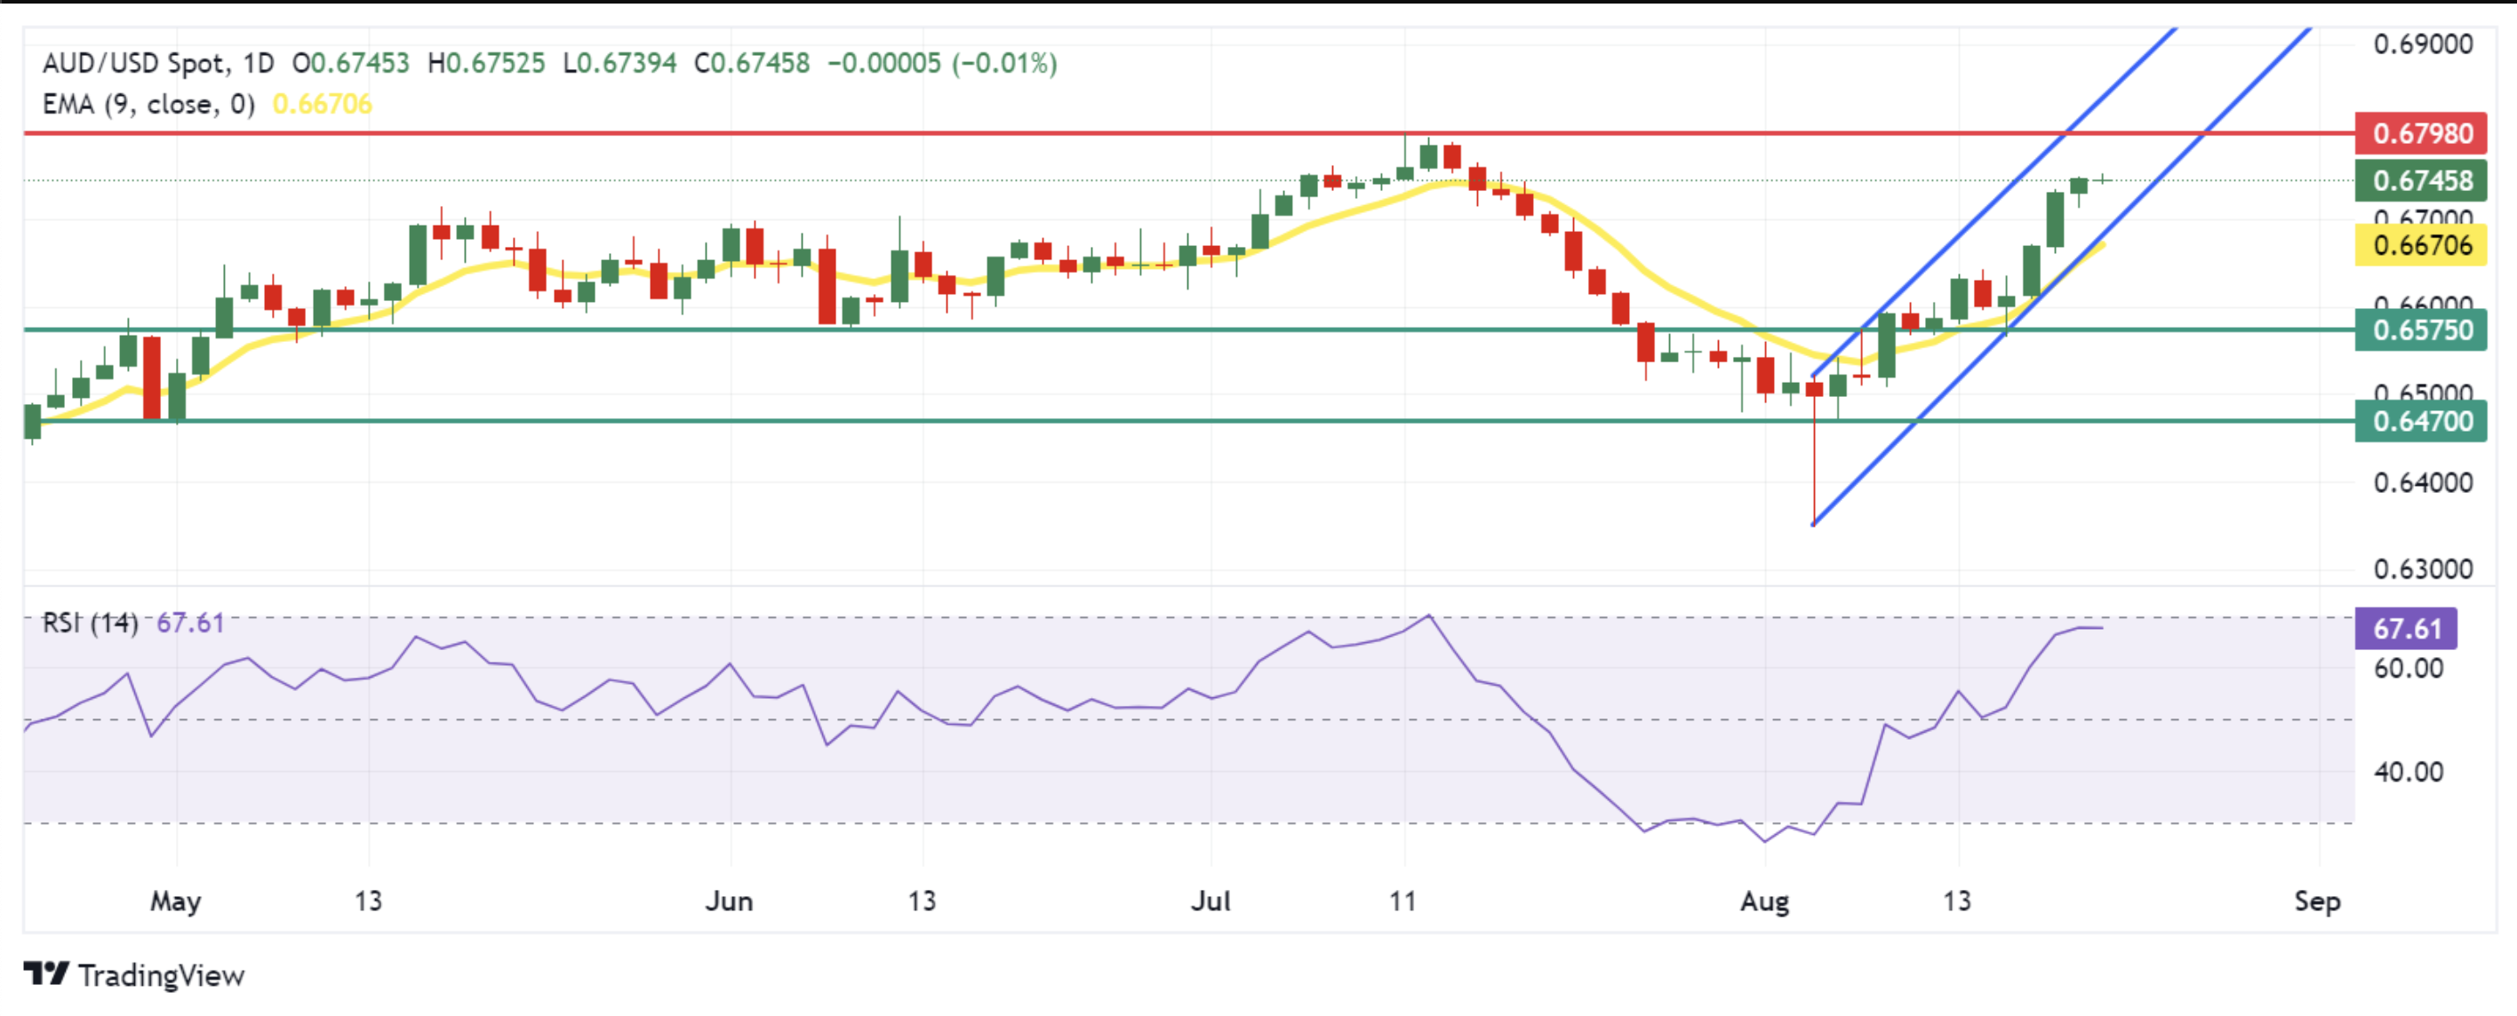
Task: Click the Jun date axis label
Action: point(729,901)
